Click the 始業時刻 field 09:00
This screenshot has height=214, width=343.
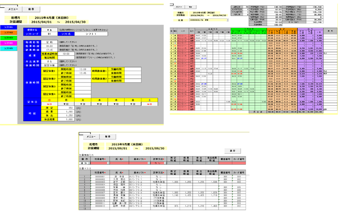pyautogui.click(x=49, y=46)
